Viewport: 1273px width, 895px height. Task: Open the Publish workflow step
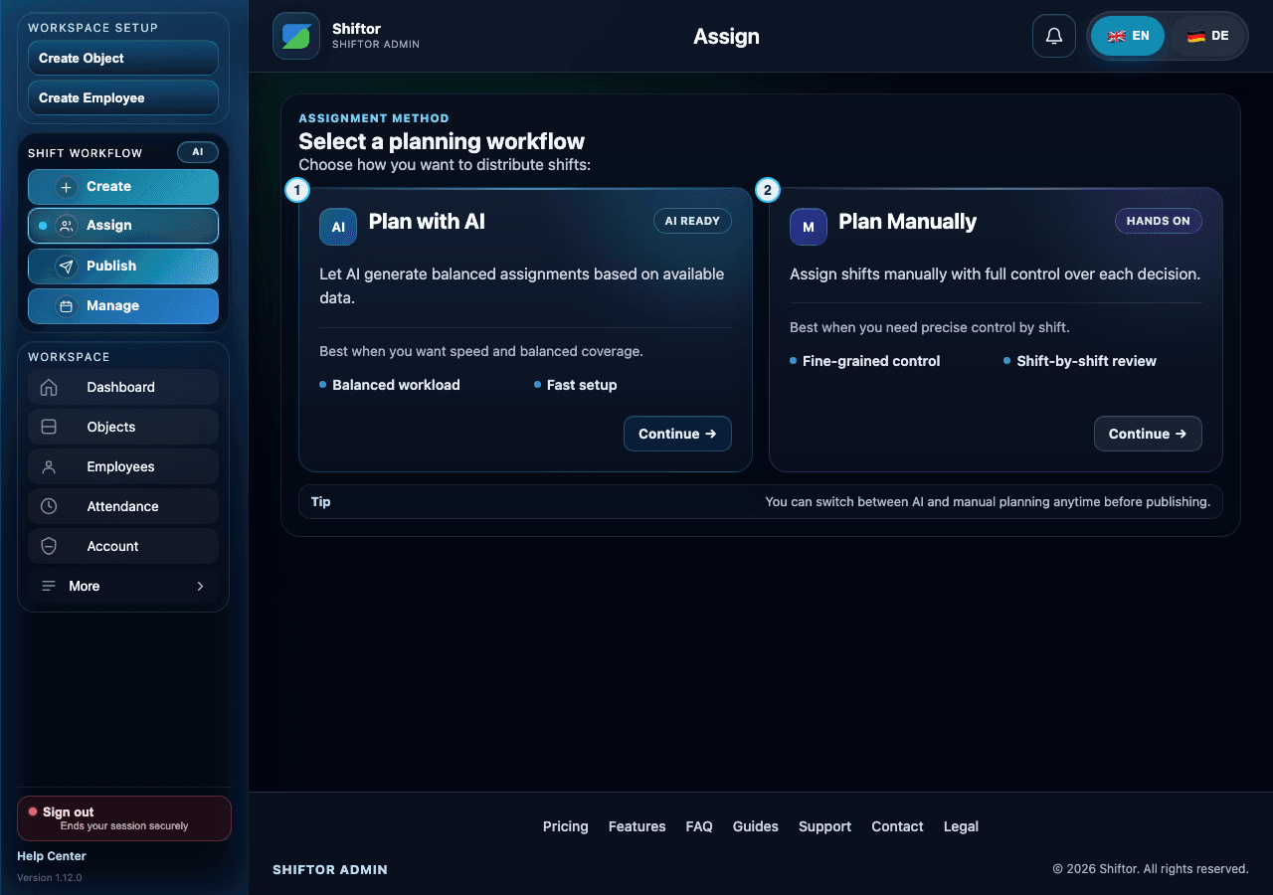[123, 267]
